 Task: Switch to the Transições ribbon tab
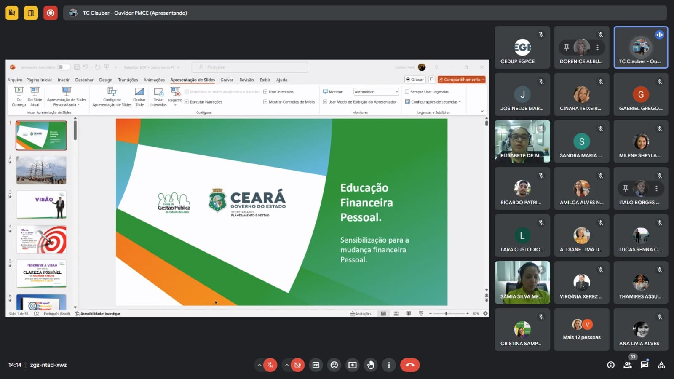(x=128, y=80)
